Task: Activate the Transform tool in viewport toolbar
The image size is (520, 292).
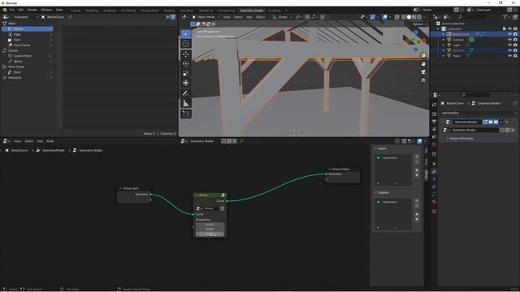Action: pos(186,83)
